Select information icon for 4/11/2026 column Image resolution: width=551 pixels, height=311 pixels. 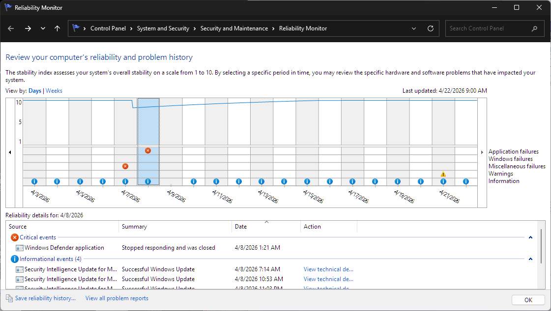pos(216,181)
